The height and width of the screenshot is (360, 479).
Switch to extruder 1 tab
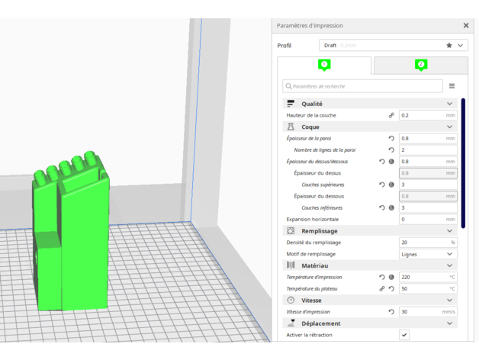[x=324, y=65]
